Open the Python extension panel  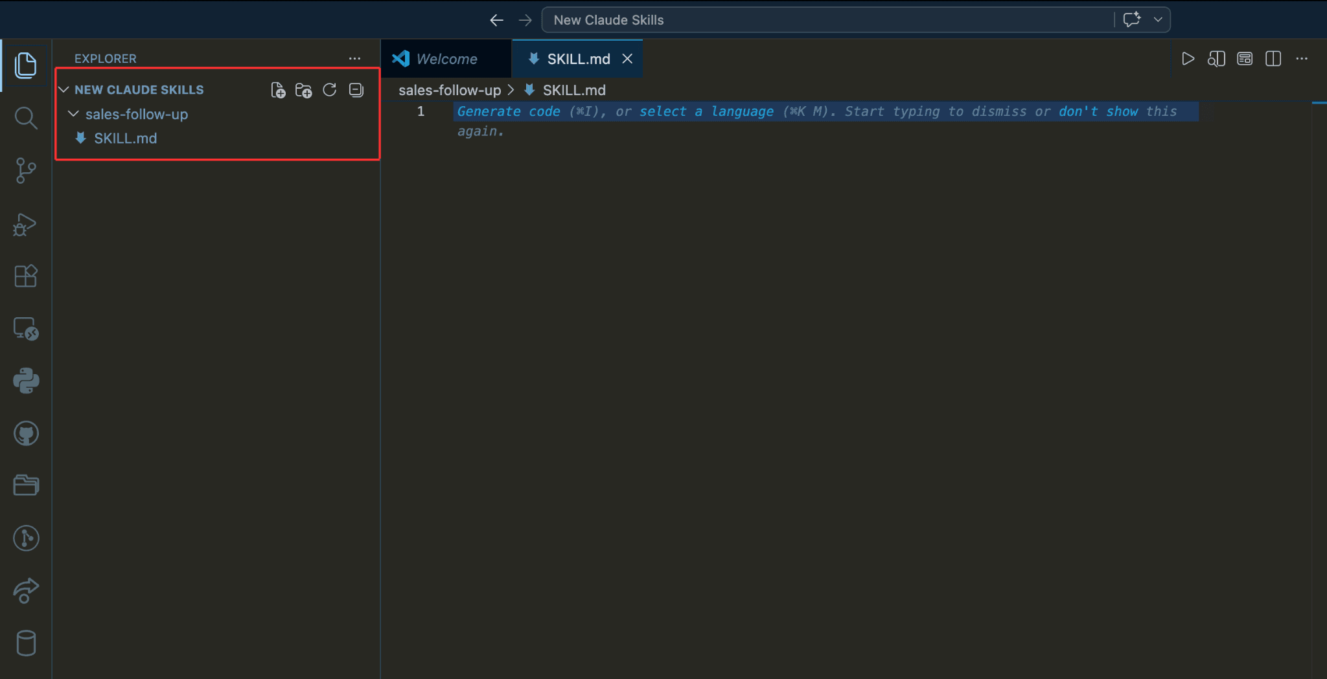click(26, 381)
